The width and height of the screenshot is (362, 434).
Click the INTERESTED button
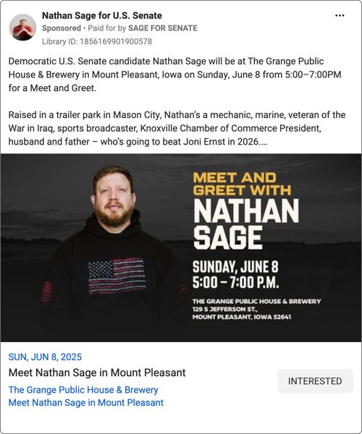point(315,381)
